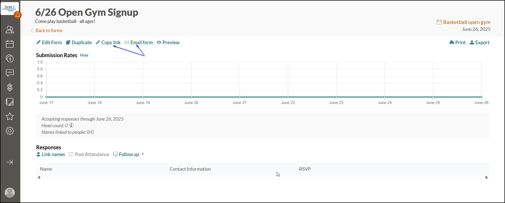This screenshot has width=505, height=203.
Task: Click the June 21 chart data point
Action: point(240,97)
